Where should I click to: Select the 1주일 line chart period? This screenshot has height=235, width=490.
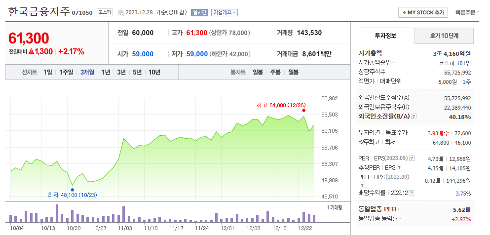[66, 72]
